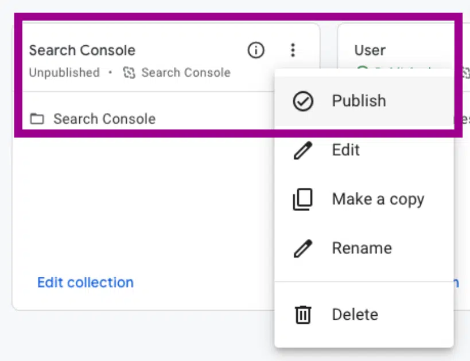This screenshot has width=470, height=361.
Task: Click the Unpublished status label
Action: tap(64, 73)
